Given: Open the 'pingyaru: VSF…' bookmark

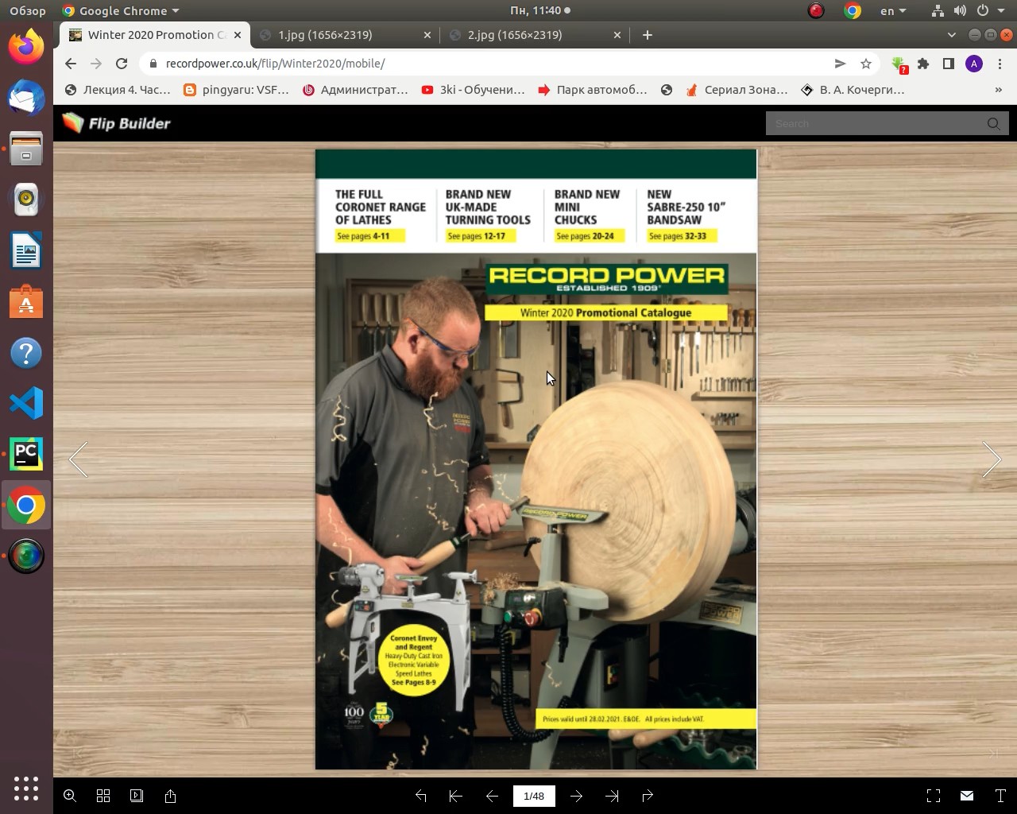Looking at the screenshot, I should coord(236,90).
